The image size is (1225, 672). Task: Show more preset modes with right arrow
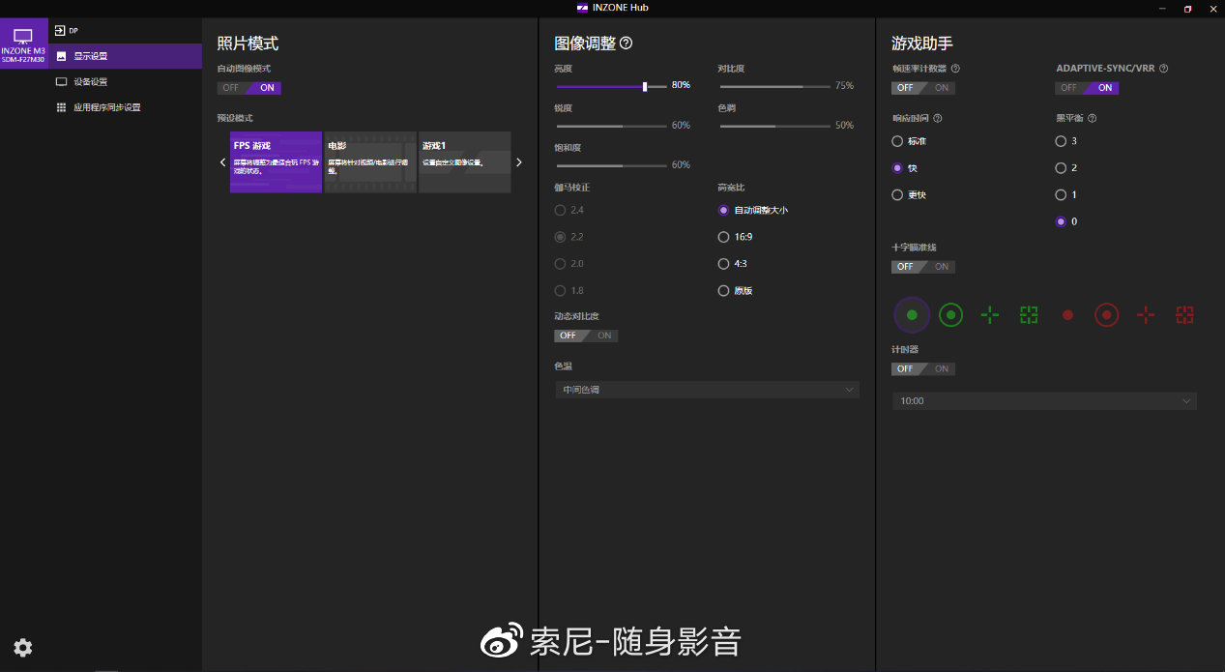click(519, 162)
